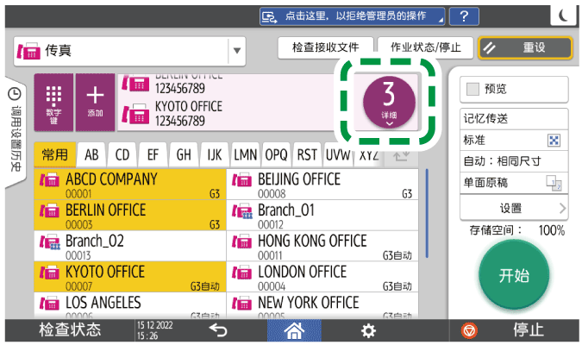The width and height of the screenshot is (582, 345).
Task: Toggle ABCD COMPANY destination selection
Action: coord(129,184)
